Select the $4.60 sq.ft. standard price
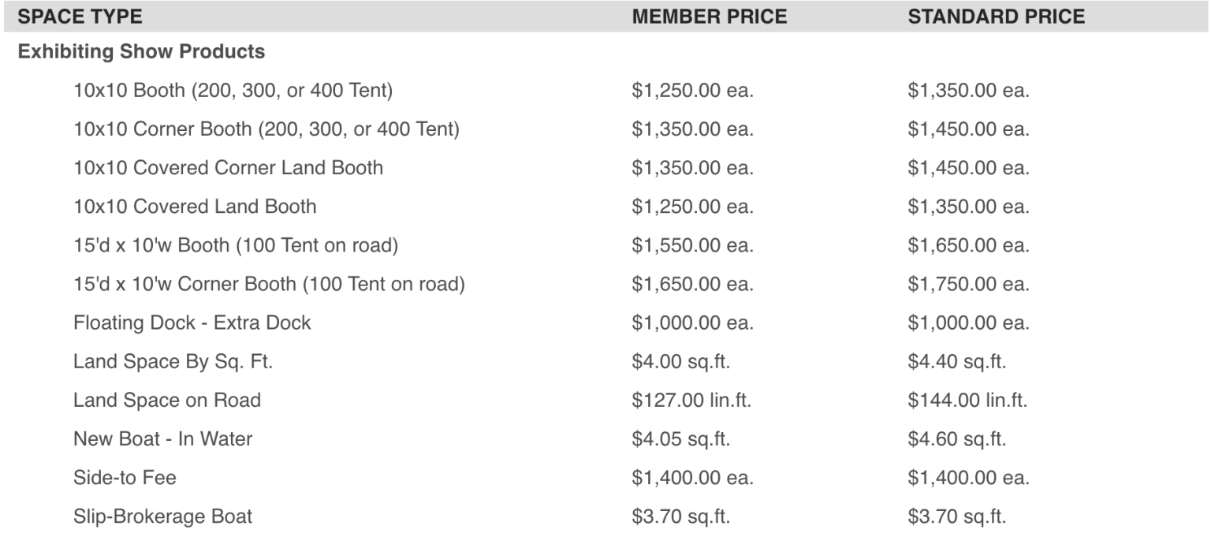1211x537 pixels. (x=957, y=439)
